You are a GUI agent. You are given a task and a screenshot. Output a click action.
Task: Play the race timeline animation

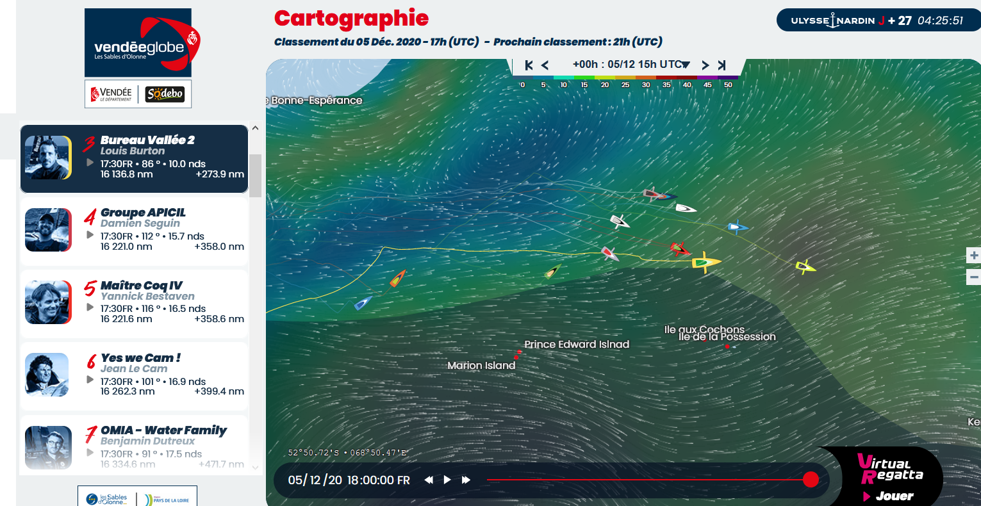point(447,480)
